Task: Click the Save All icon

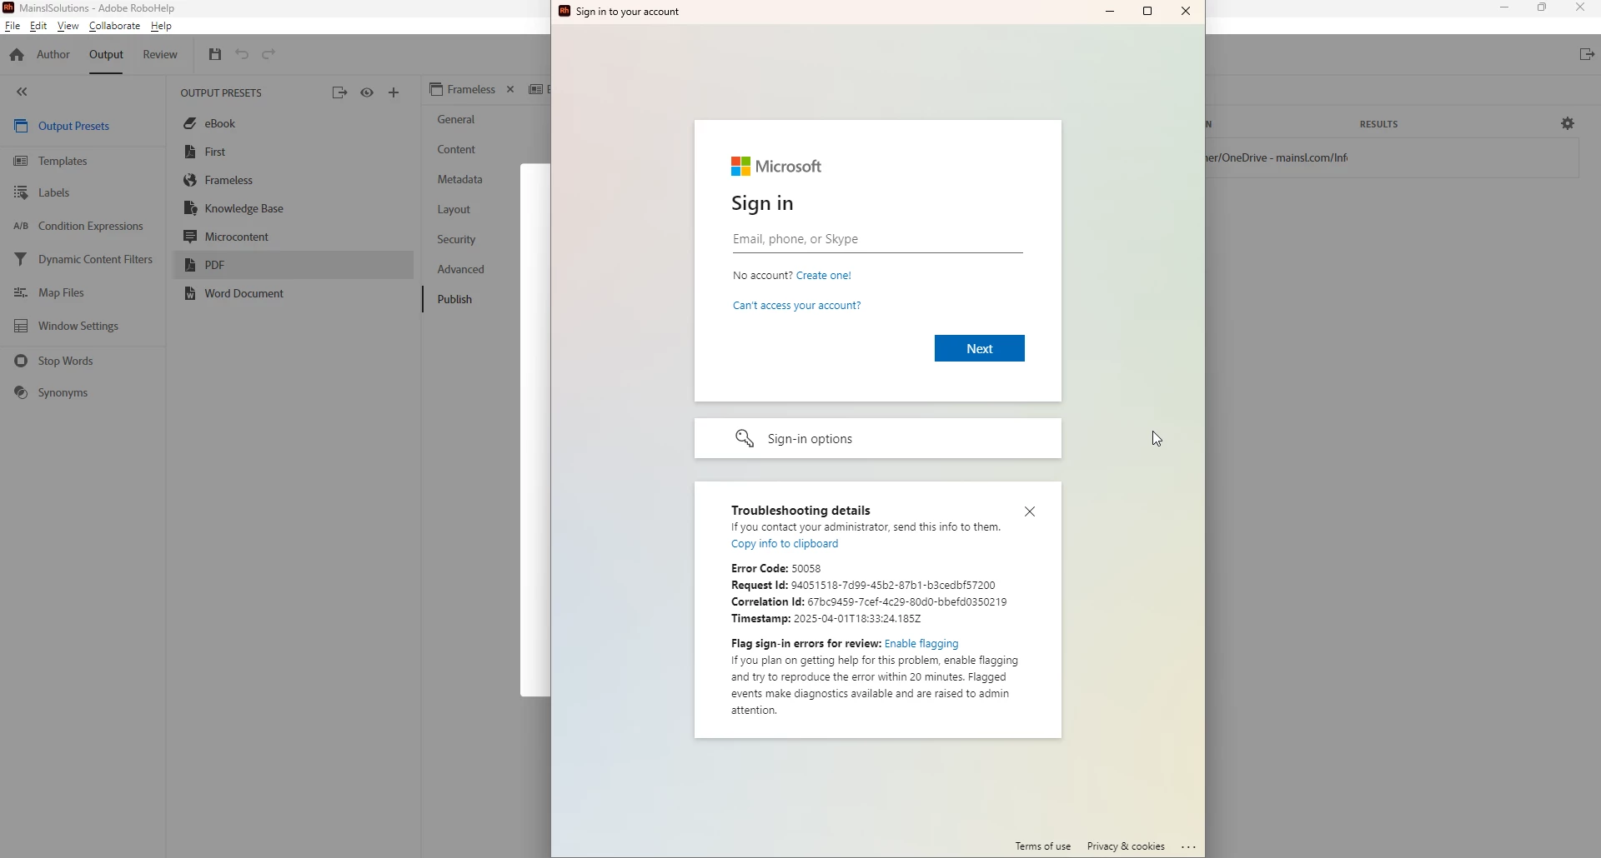Action: point(215,55)
